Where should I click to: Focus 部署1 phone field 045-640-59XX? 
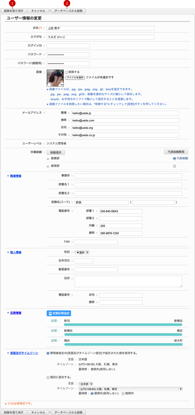click(x=121, y=211)
